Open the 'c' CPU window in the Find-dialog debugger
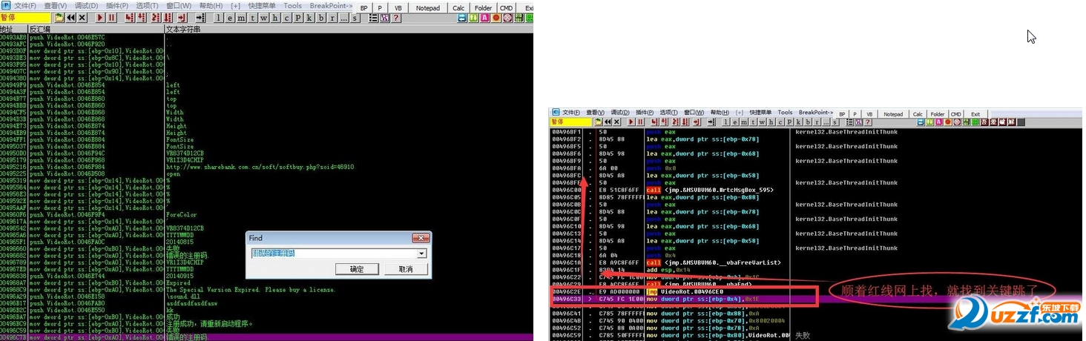 (286, 18)
